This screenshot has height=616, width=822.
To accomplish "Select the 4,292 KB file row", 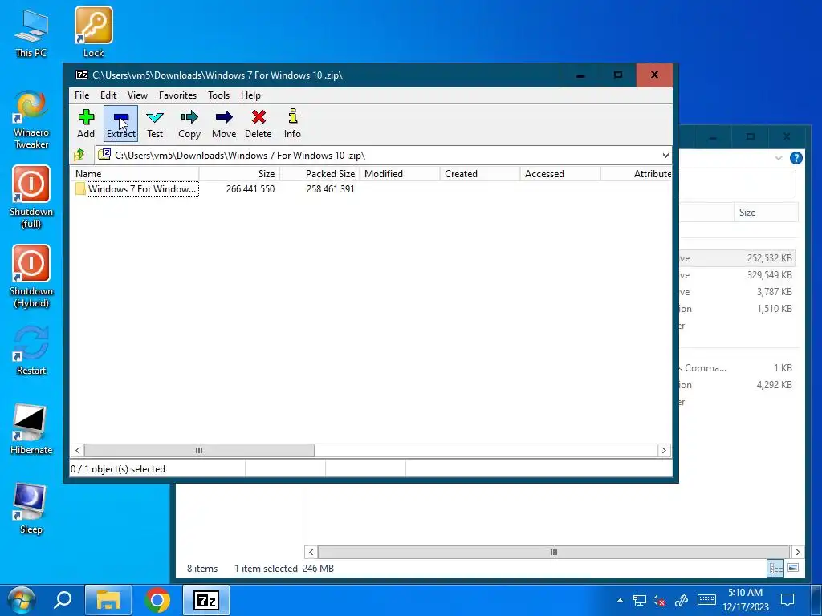I will tap(737, 384).
